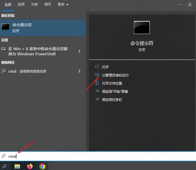Click the 命令提示符 title in the preview pane
This screenshot has width=196, height=170.
click(142, 43)
